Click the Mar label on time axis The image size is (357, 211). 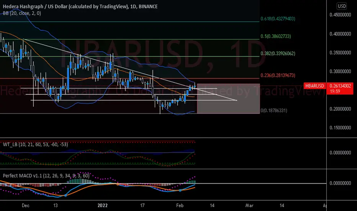[x=249, y=206]
